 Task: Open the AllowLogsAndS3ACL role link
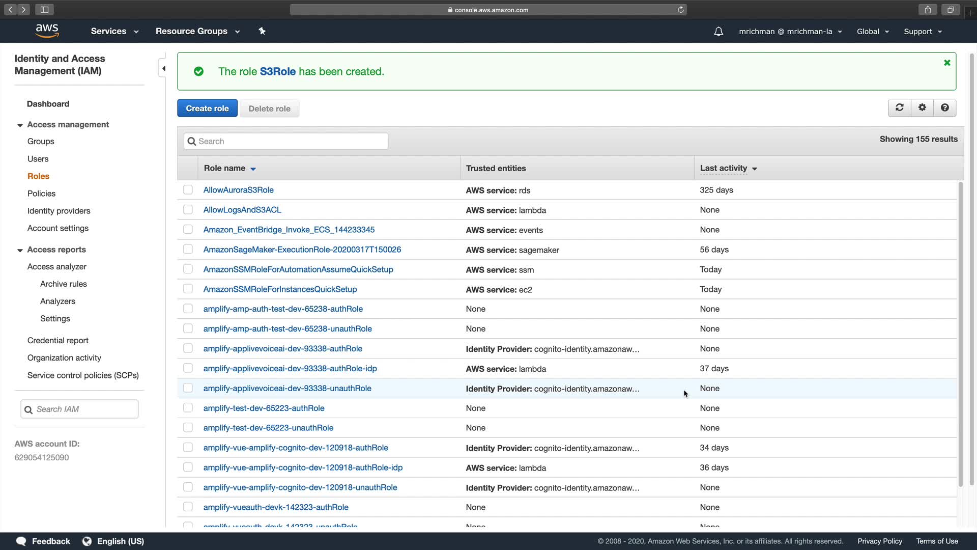click(242, 210)
